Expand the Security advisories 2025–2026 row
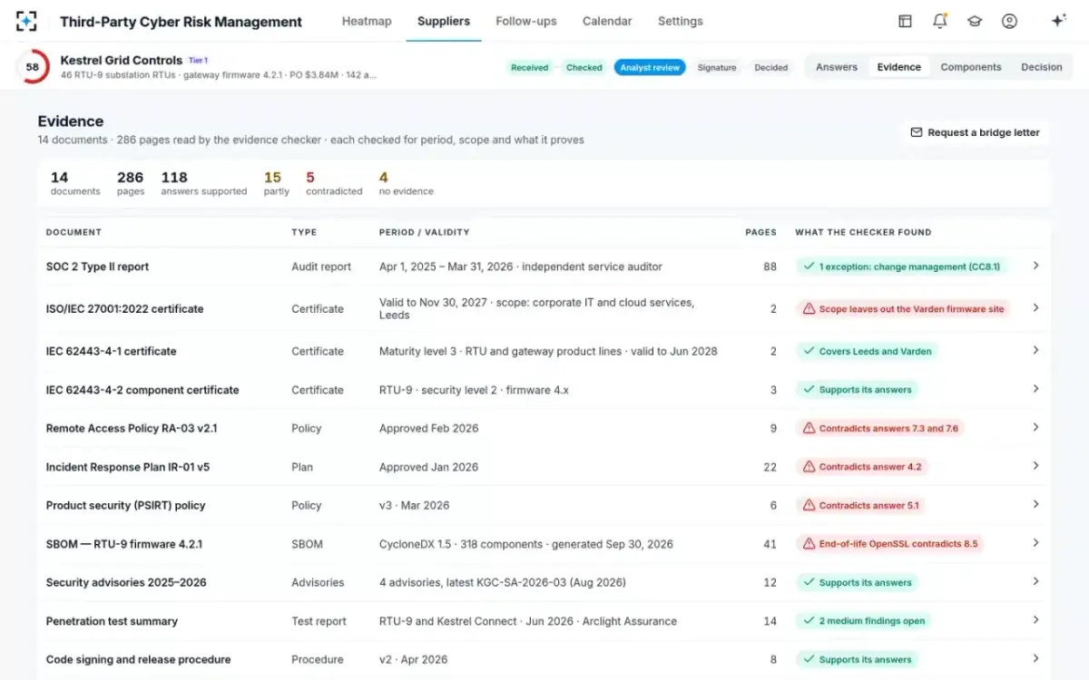The width and height of the screenshot is (1089, 680). pyautogui.click(x=1035, y=581)
